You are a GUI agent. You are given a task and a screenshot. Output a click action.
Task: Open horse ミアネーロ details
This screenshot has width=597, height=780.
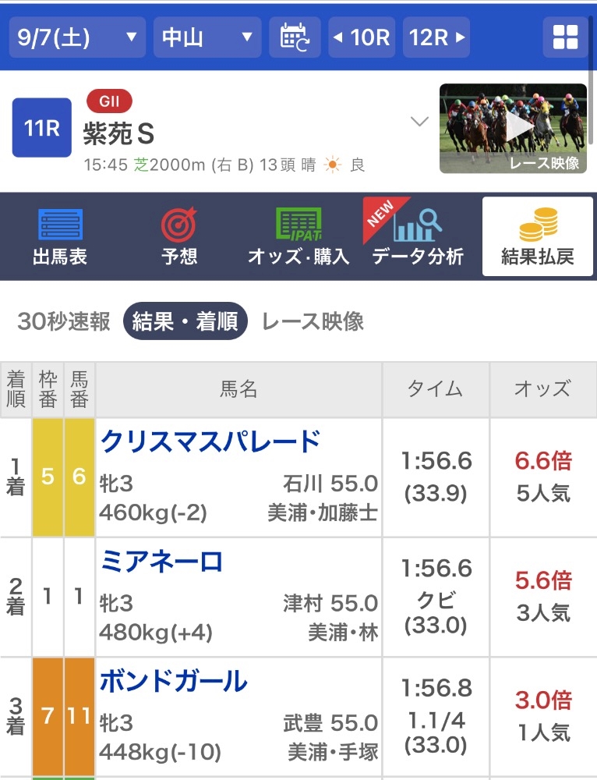pos(161,562)
